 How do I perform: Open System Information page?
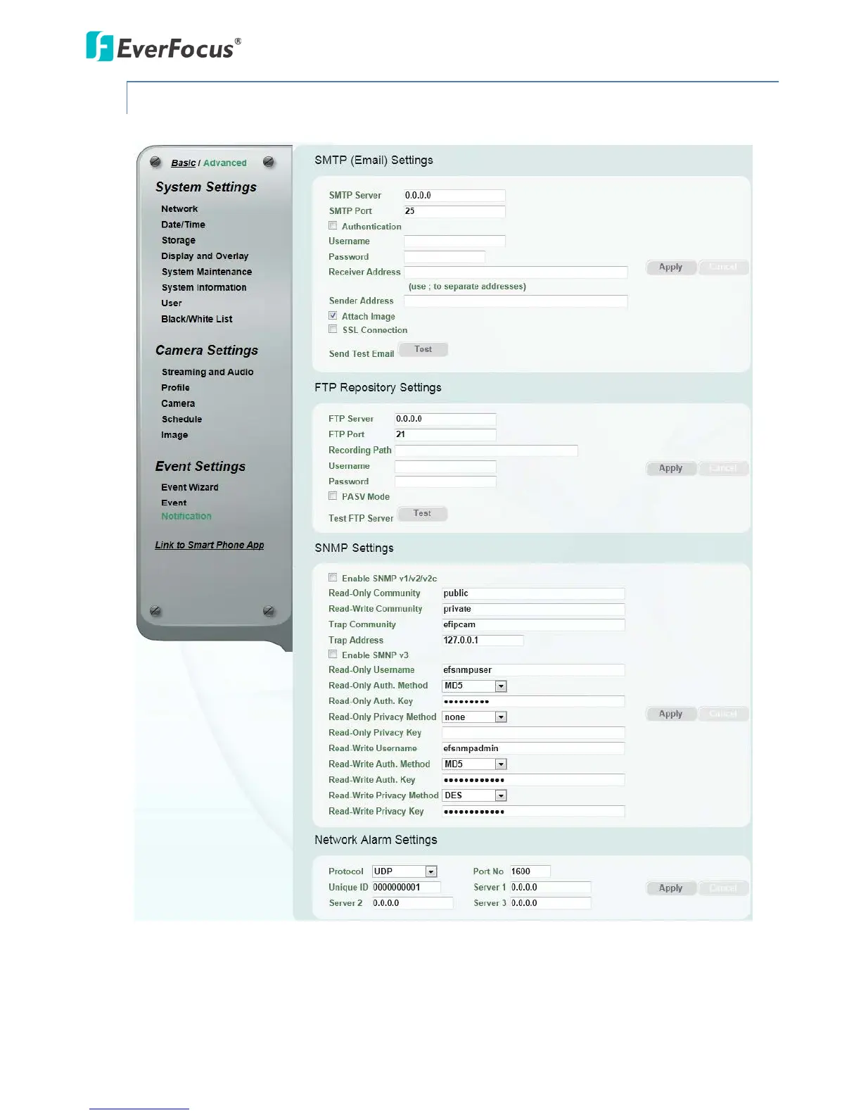coord(204,287)
